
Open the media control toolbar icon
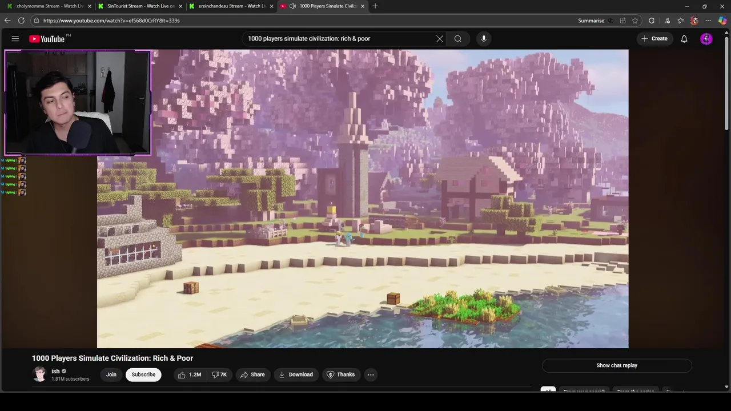coord(667,21)
